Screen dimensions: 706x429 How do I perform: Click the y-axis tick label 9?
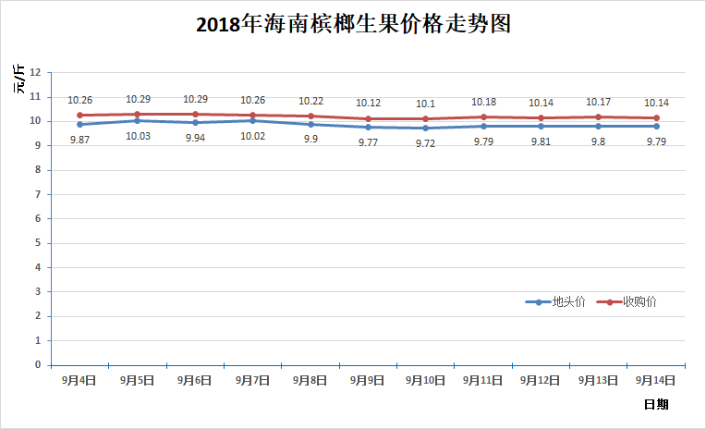coord(38,145)
